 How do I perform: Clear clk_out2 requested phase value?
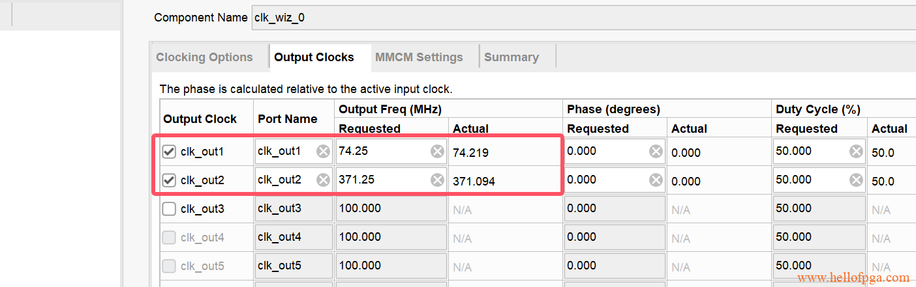(x=656, y=180)
